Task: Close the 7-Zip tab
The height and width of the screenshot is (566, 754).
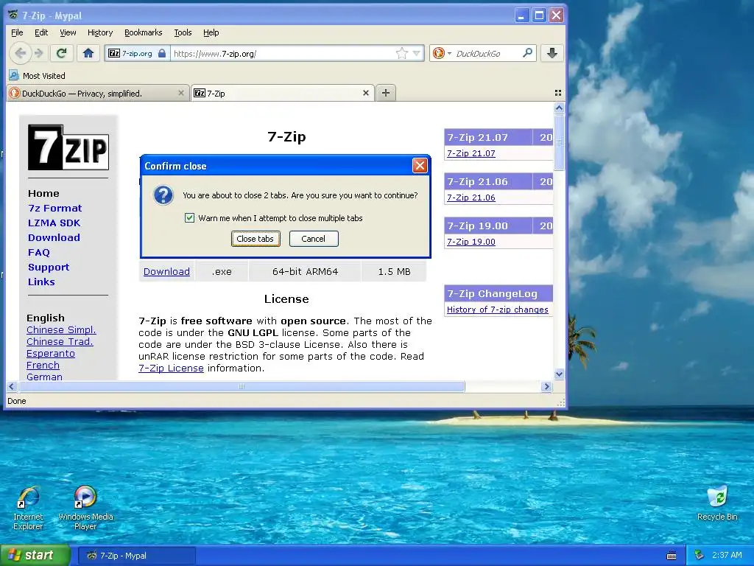Action: [x=366, y=93]
